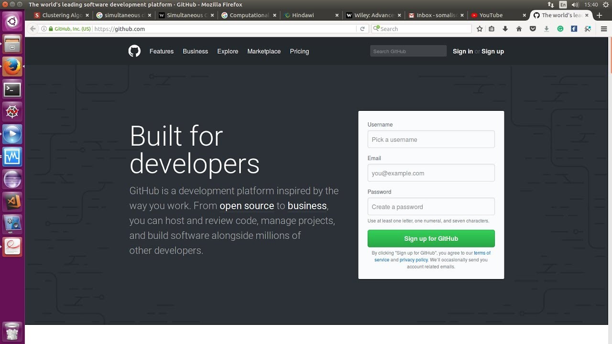
Task: Open Files manager in the launcher
Action: click(x=12, y=44)
